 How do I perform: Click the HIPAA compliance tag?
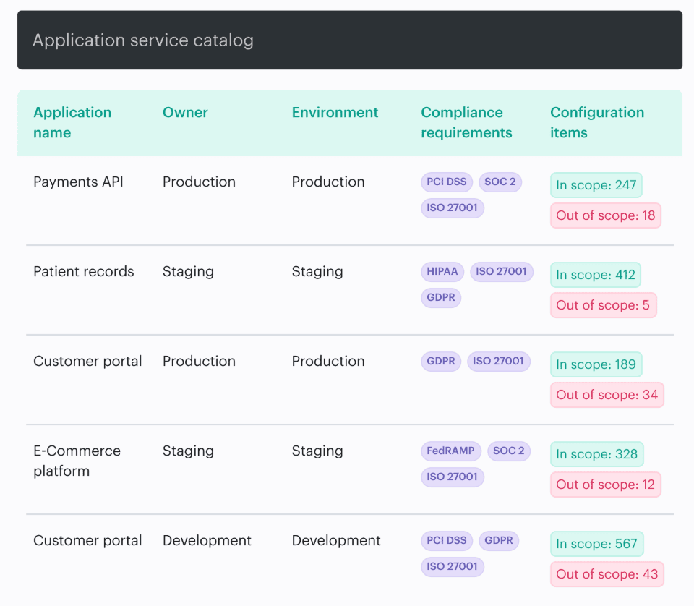(442, 271)
